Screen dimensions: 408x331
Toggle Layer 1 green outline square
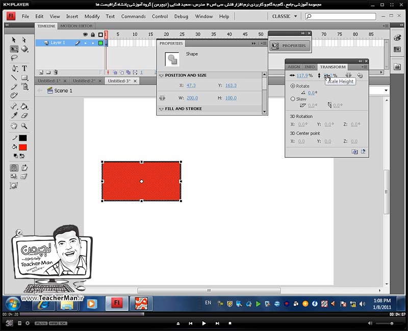pyautogui.click(x=100, y=43)
